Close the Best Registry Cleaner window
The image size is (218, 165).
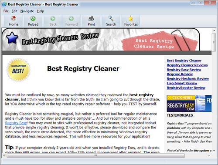(210, 3)
